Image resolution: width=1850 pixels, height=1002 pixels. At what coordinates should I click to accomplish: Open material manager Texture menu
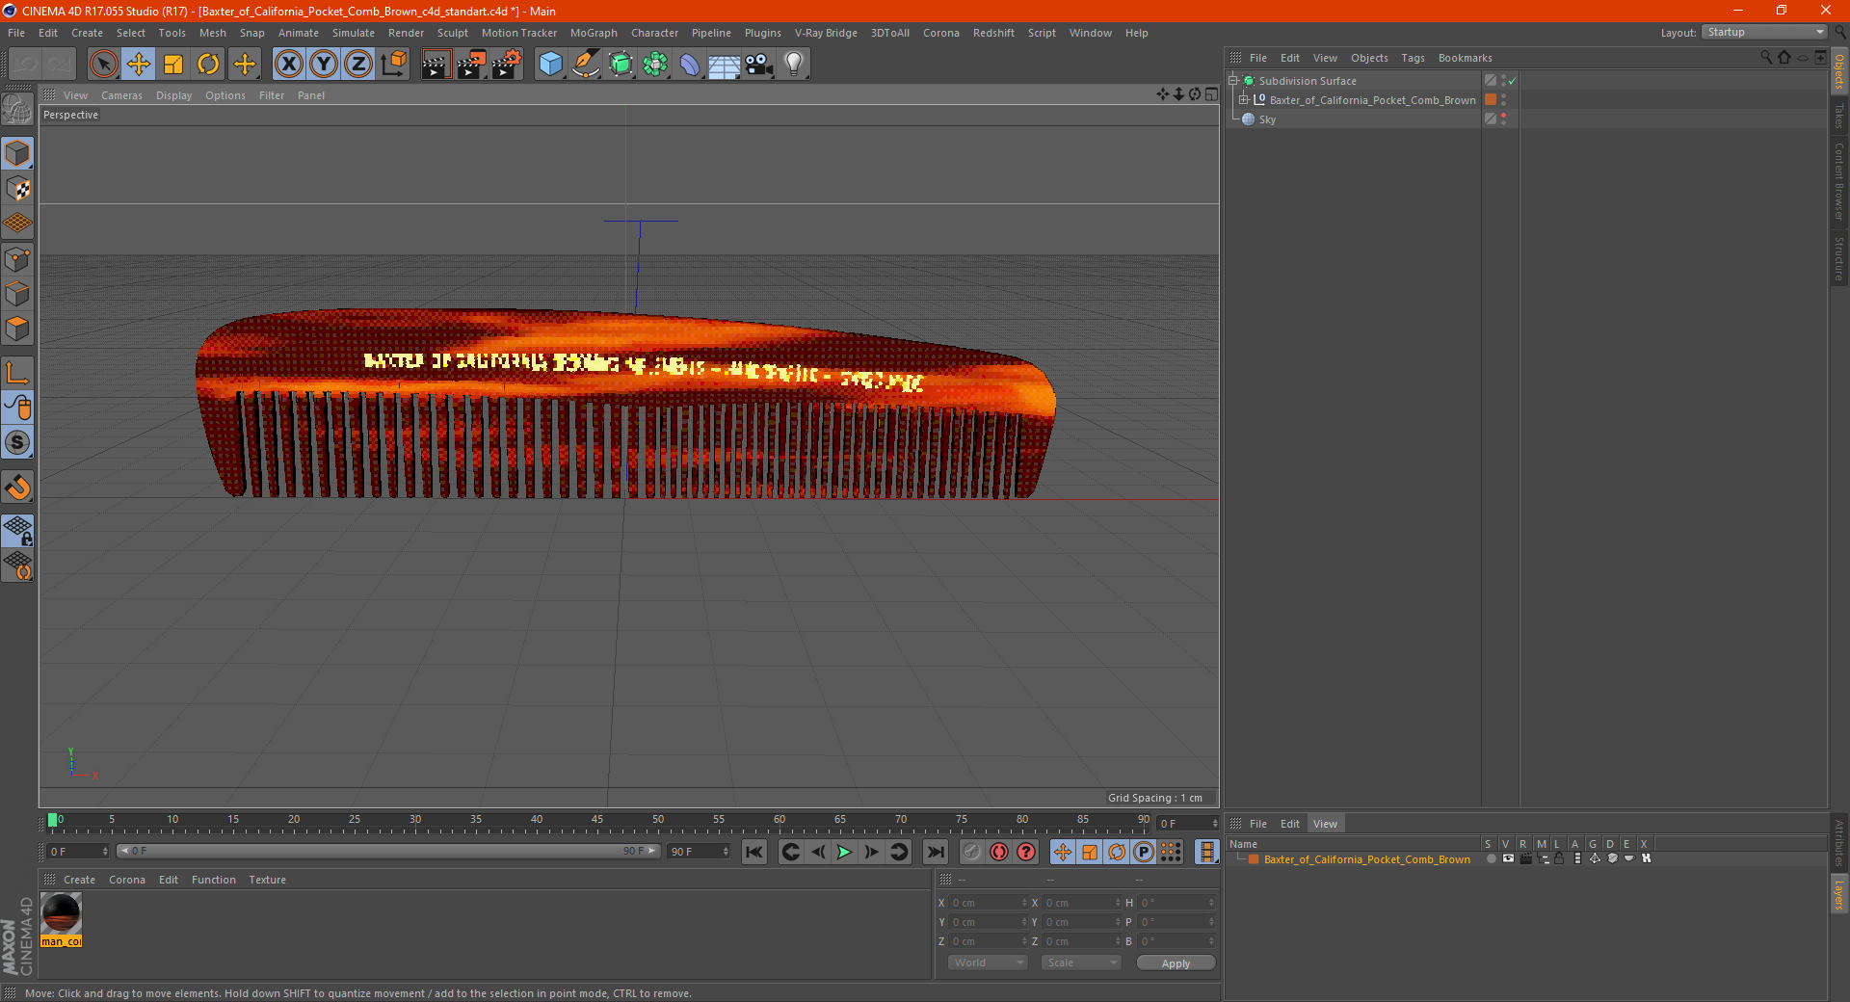pyautogui.click(x=267, y=880)
